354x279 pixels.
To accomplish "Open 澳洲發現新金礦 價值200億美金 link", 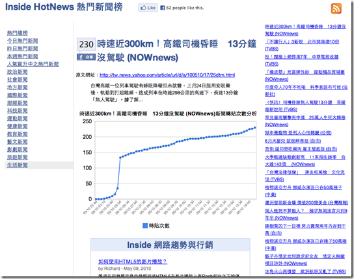I will [306, 202].
